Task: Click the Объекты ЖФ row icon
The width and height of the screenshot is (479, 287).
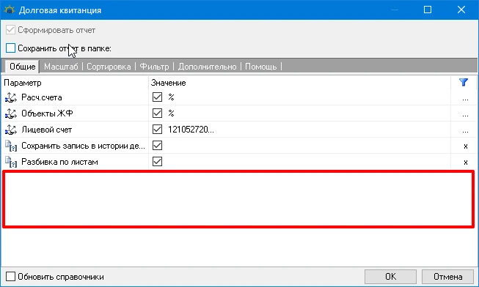Action: (11, 113)
